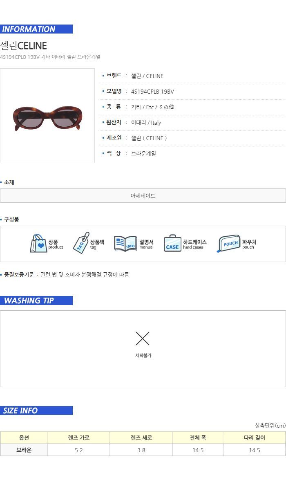Click the 브라운 option row cell
The height and width of the screenshot is (491, 286).
24,450
